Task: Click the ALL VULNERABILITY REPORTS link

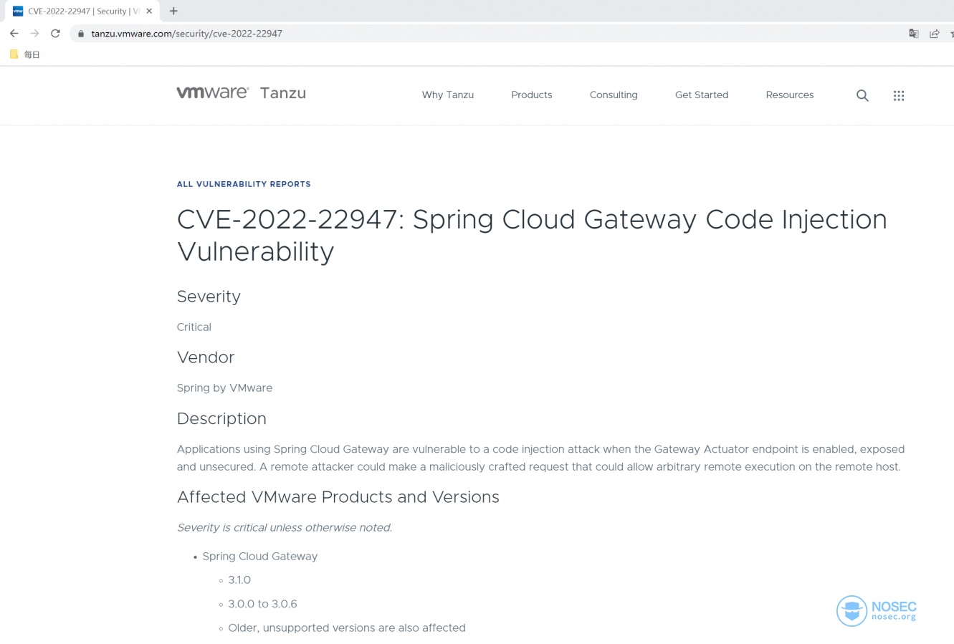Action: (244, 184)
